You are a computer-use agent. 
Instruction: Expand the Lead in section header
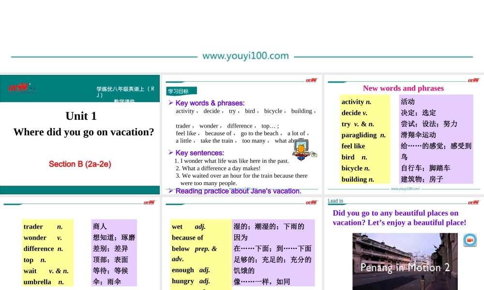coord(336,201)
